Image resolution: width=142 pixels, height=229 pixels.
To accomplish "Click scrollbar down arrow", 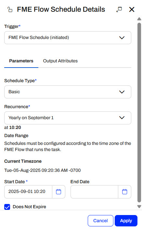I will point(139,207).
